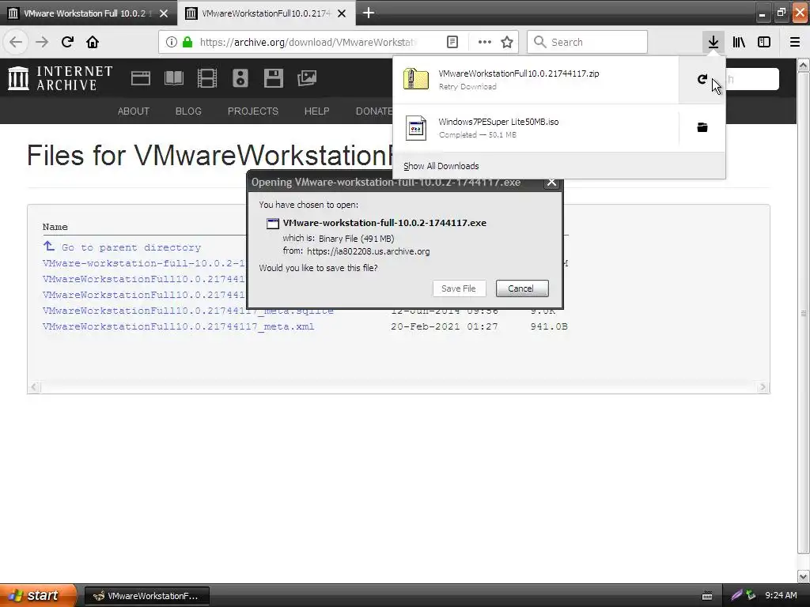Retry the VMwareWorkstationFull zip download
The width and height of the screenshot is (810, 607).
tap(702, 79)
